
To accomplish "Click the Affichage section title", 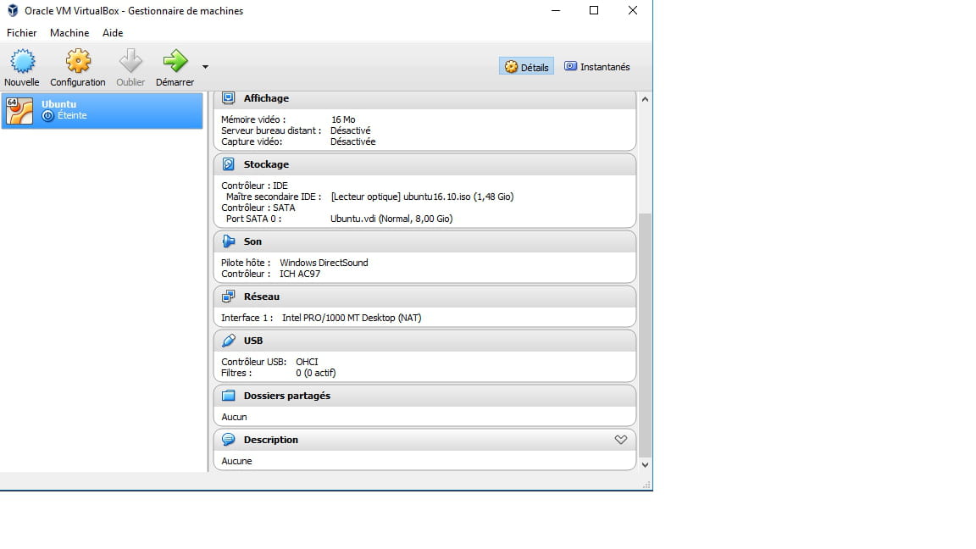I will pos(266,98).
